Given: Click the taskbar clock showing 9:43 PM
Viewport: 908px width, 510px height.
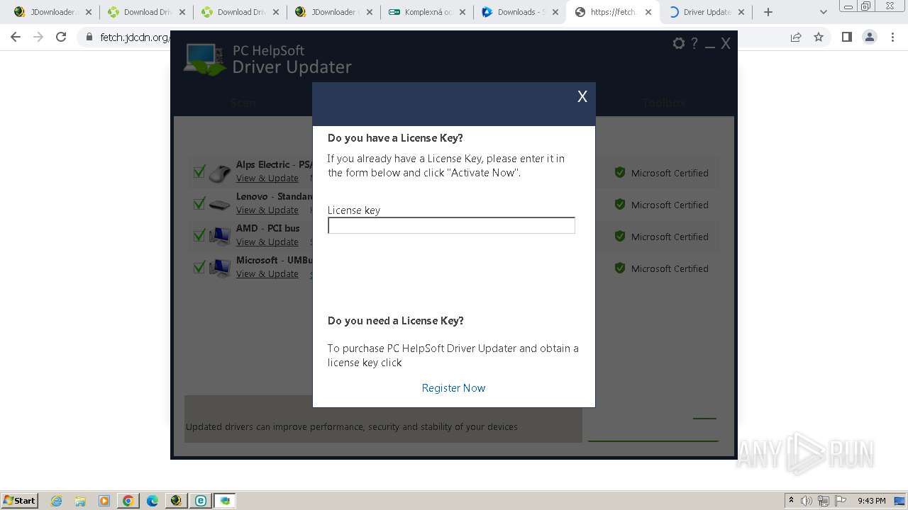Looking at the screenshot, I should [872, 501].
